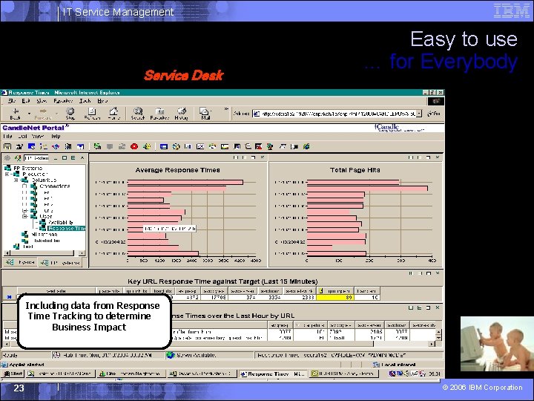Click the Total Page Hits chart title
The height and width of the screenshot is (401, 534).
(x=355, y=170)
